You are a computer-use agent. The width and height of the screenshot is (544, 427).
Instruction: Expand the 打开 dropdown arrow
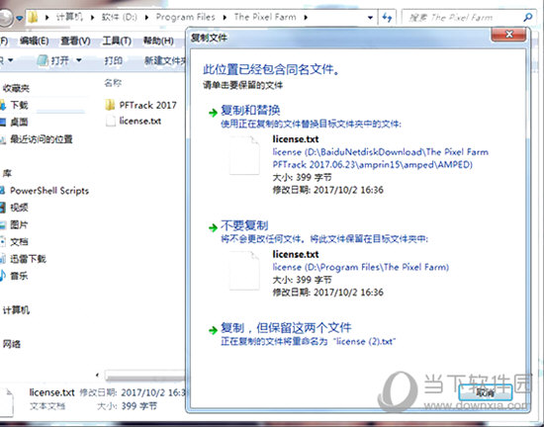(79, 60)
